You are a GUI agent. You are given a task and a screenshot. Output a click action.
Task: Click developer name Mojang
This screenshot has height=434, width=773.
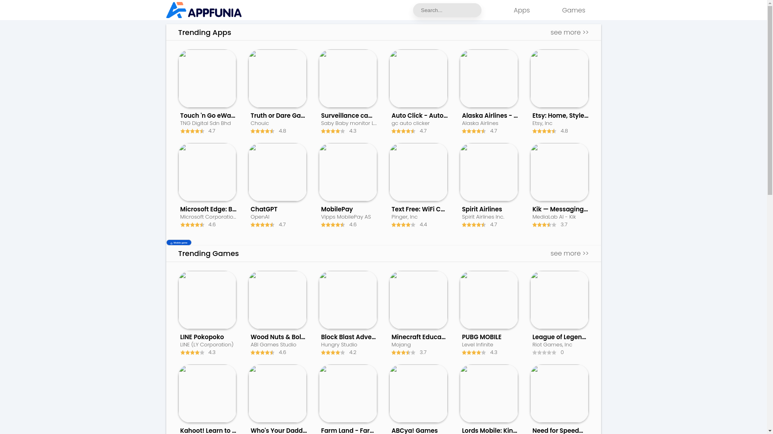click(x=401, y=345)
